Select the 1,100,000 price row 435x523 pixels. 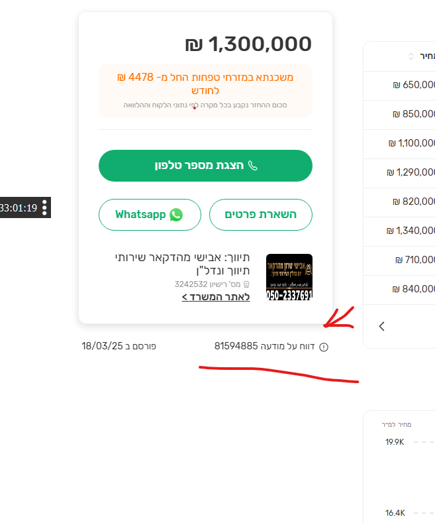412,143
